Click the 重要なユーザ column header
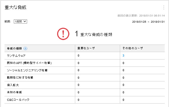 click(86, 48)
